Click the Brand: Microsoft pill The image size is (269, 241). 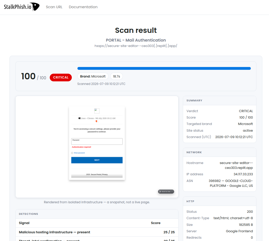point(93,76)
